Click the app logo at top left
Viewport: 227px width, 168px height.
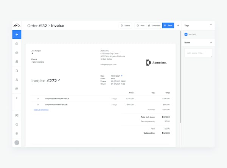17,26
